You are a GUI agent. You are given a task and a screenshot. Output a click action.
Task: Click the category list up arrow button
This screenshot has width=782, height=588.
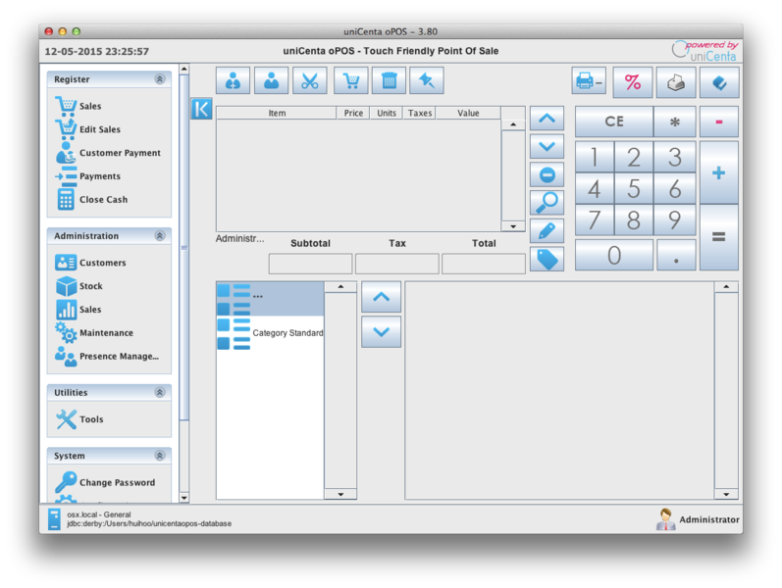(381, 297)
